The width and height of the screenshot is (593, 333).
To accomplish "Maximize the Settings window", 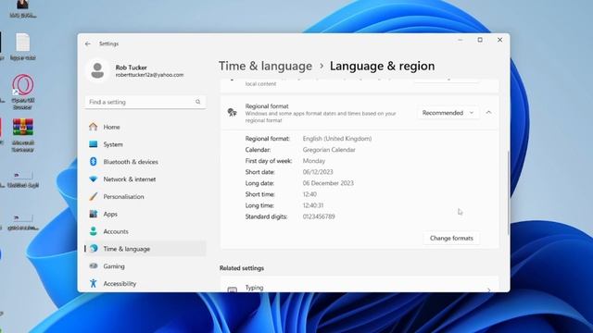I will [x=480, y=40].
